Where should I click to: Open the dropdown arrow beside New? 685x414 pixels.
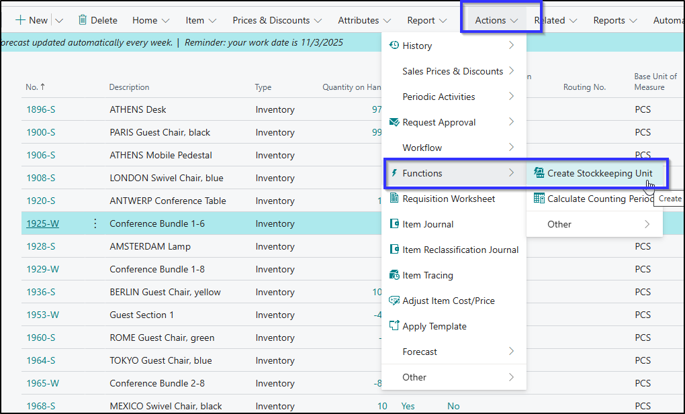click(x=58, y=20)
